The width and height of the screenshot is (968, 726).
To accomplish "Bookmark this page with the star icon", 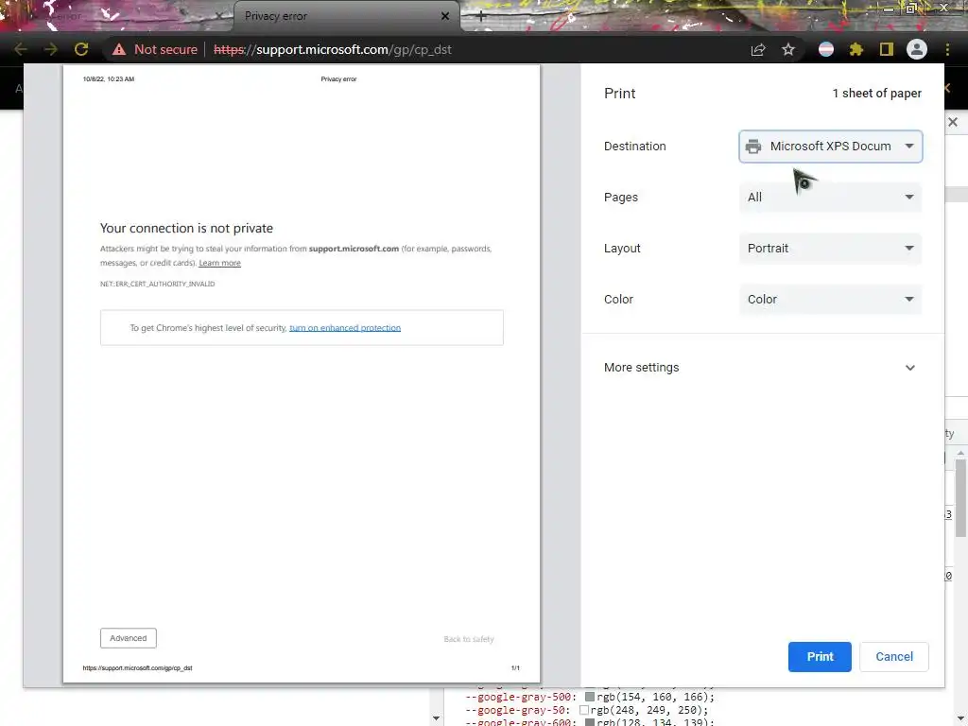I will click(x=788, y=49).
